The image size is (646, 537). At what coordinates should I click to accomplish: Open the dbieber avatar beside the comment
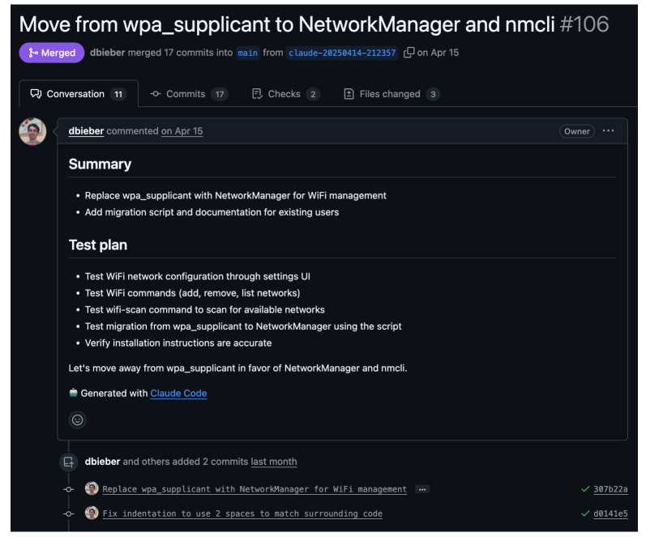pyautogui.click(x=32, y=131)
